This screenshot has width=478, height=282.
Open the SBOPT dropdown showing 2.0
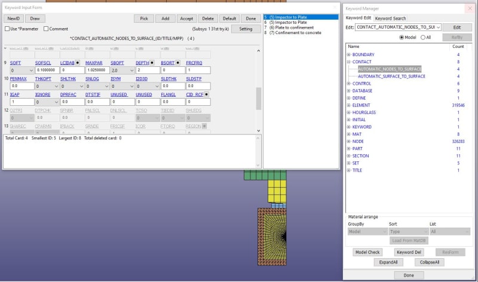click(x=122, y=70)
